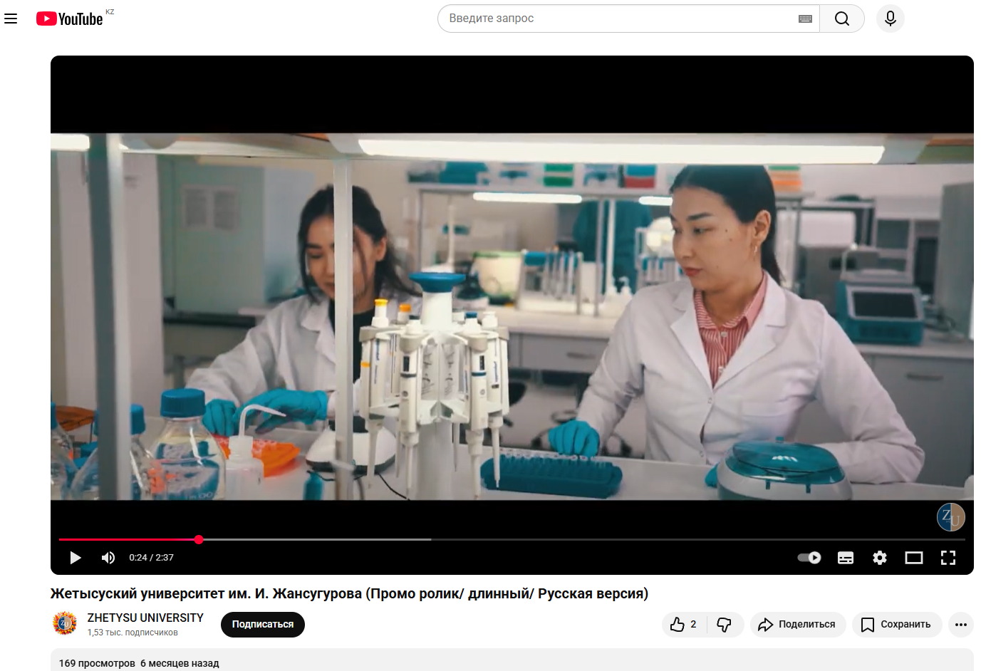This screenshot has width=981, height=671.
Task: Enter full screen mode
Action: pyautogui.click(x=948, y=558)
